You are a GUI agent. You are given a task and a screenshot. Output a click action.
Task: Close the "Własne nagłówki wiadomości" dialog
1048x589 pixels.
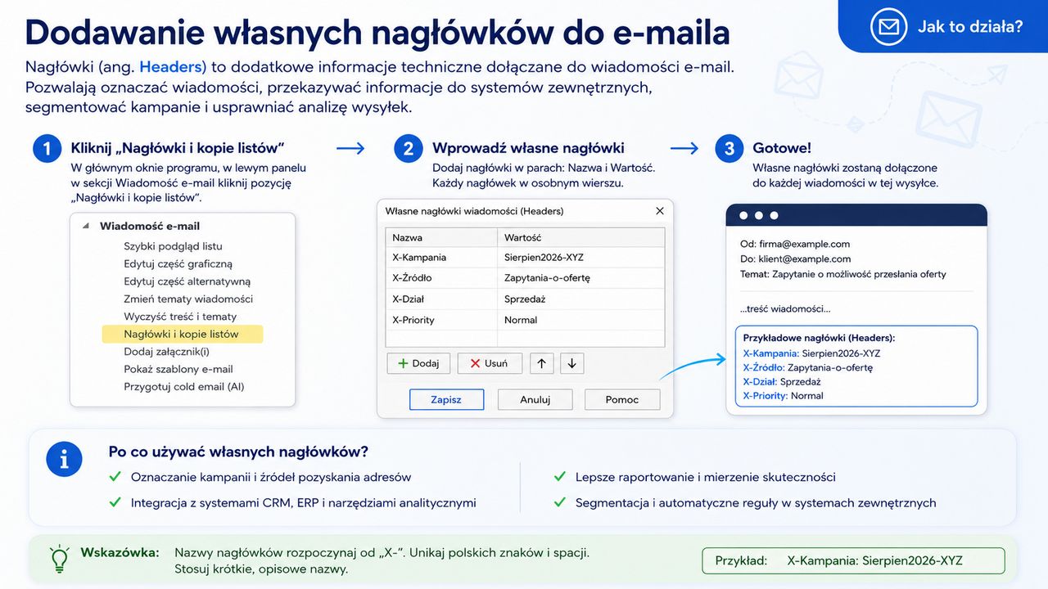click(x=660, y=211)
